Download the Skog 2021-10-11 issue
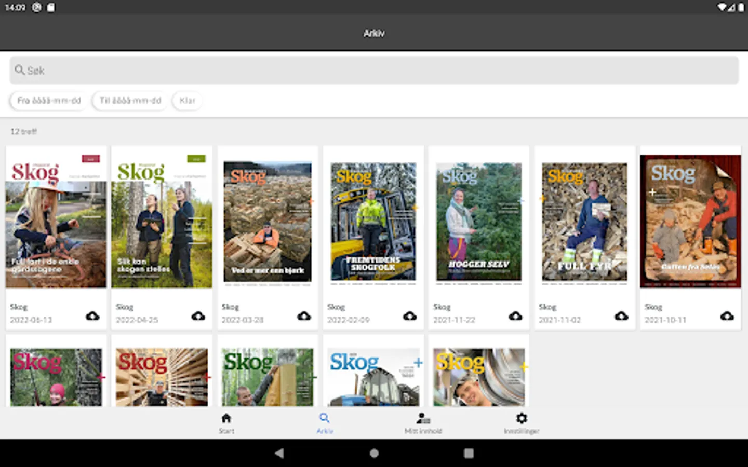The height and width of the screenshot is (467, 748). pos(727,316)
